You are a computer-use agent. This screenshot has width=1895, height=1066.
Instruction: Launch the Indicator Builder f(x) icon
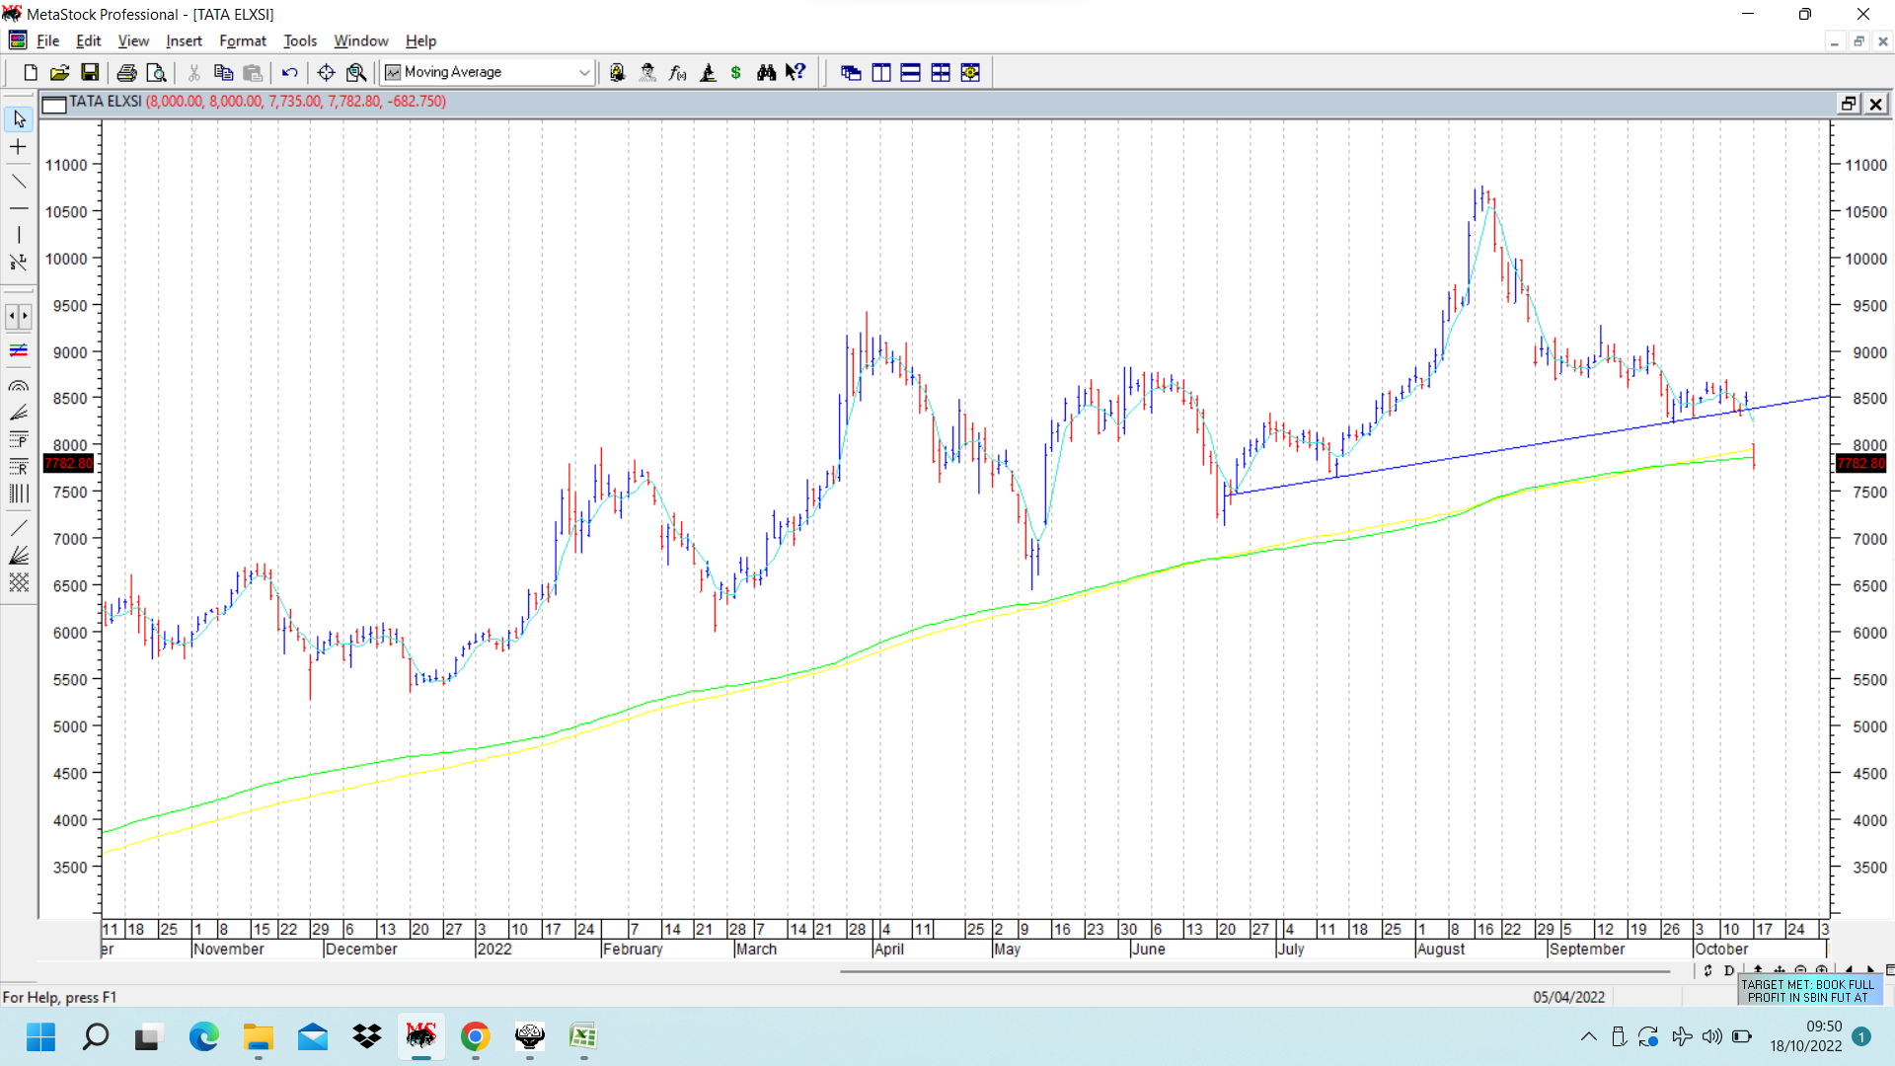[677, 72]
